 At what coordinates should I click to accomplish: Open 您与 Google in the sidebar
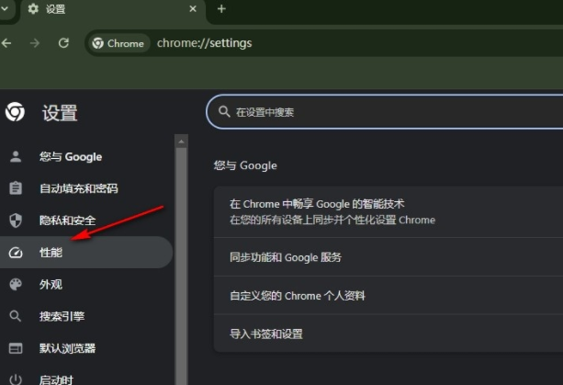pyautogui.click(x=86, y=156)
